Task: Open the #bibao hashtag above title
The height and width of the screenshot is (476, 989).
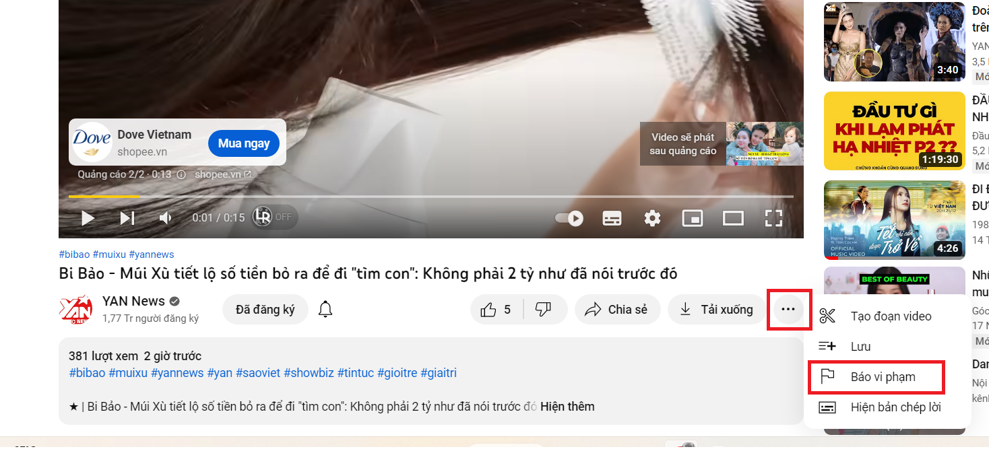Action: point(74,254)
